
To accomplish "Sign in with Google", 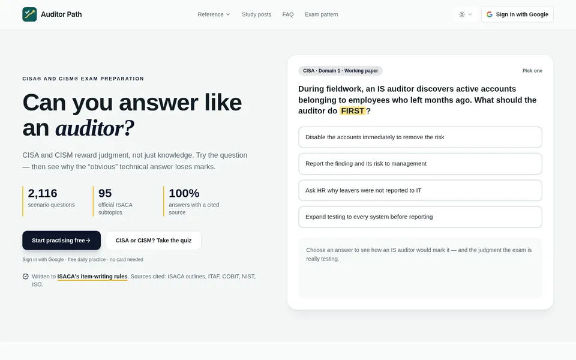I will [x=517, y=14].
